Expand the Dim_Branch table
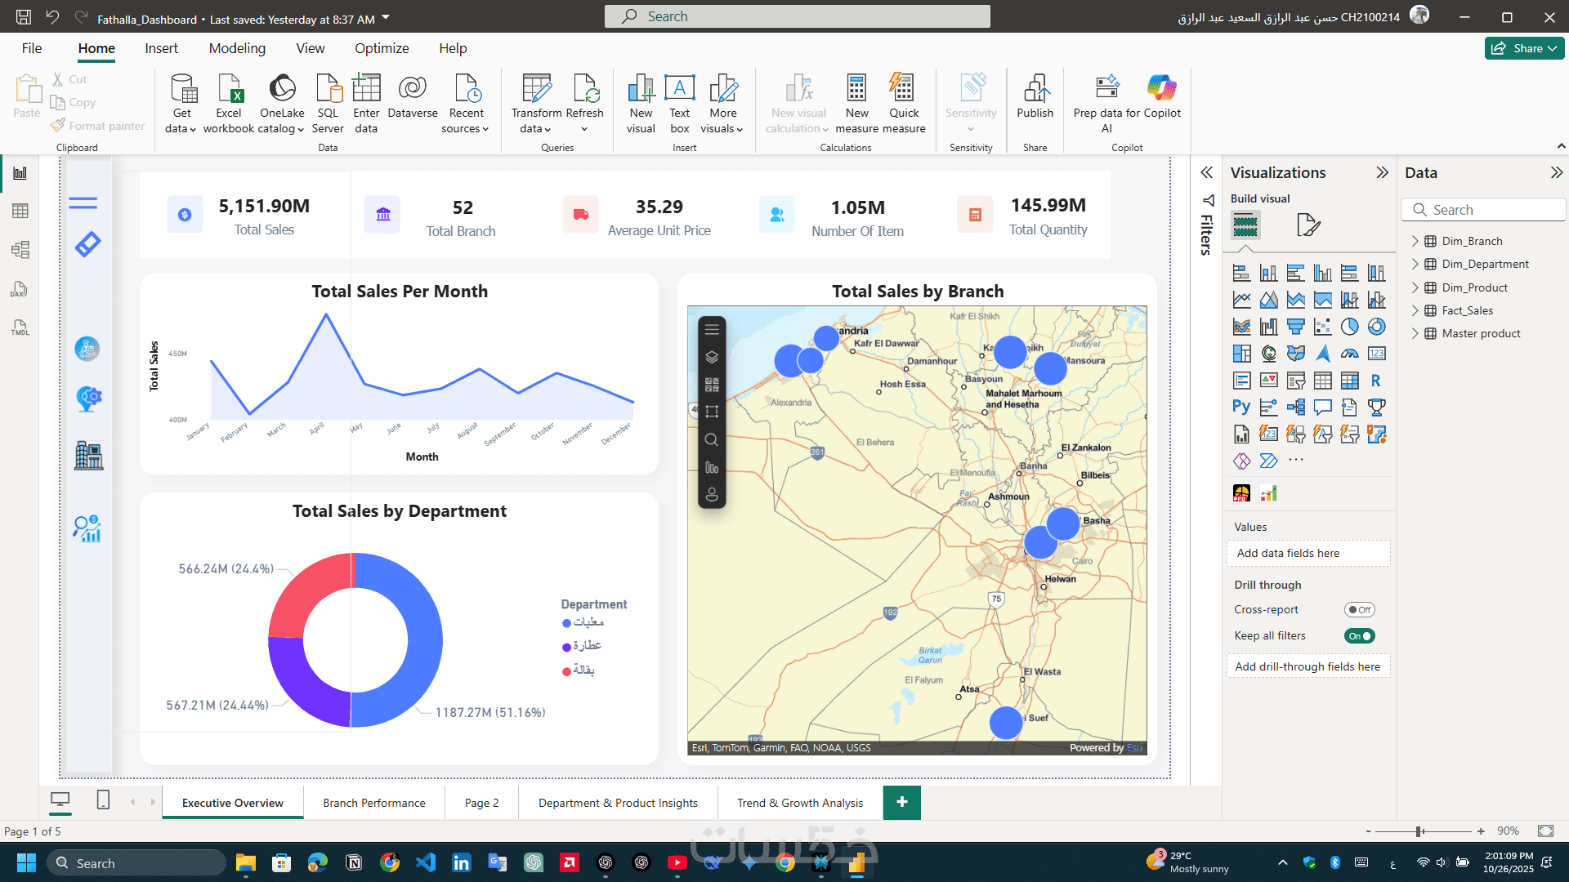 click(1415, 241)
